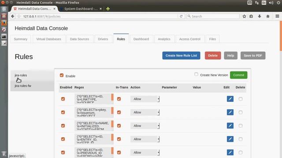Show site information icon in address bar
This screenshot has height=158, width=282.
[x=19, y=16]
